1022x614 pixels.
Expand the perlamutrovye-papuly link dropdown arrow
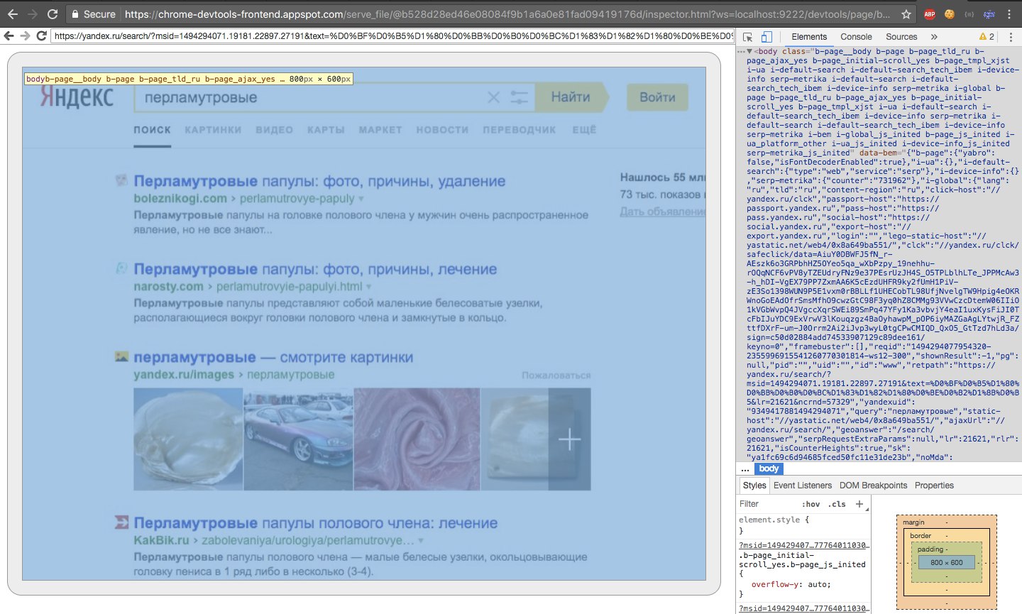coord(361,199)
